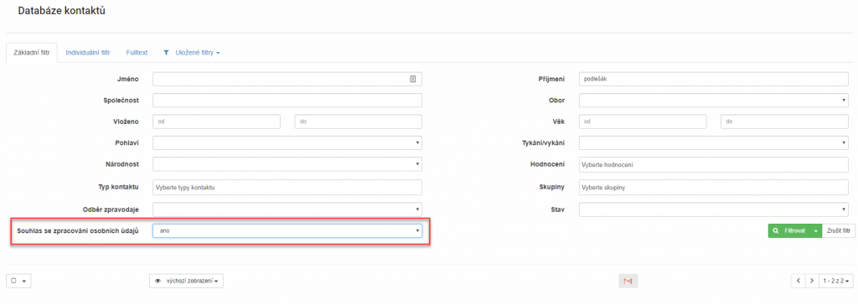Switch to the Individuální filtr tab
This screenshot has height=305, width=858.
(88, 53)
